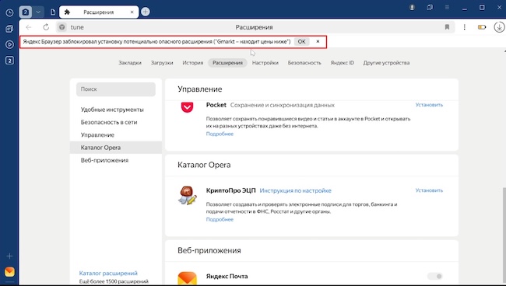Switch to Загрузки tab

pos(162,63)
